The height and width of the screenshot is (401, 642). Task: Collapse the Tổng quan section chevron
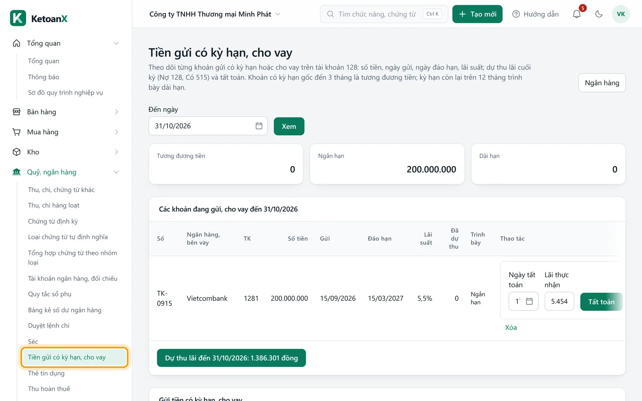(116, 43)
